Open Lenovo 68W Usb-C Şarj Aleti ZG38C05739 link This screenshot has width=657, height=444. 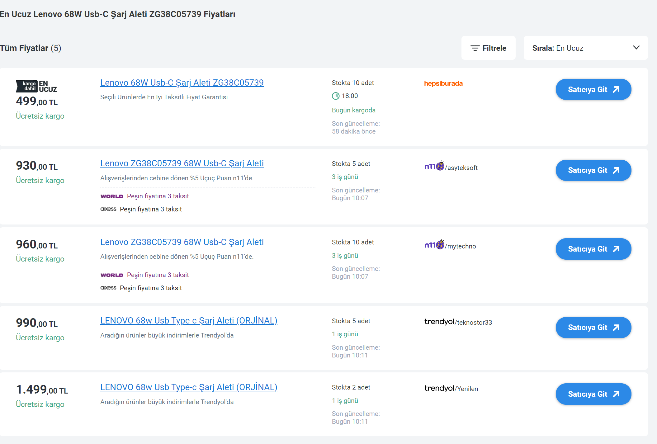tap(182, 83)
